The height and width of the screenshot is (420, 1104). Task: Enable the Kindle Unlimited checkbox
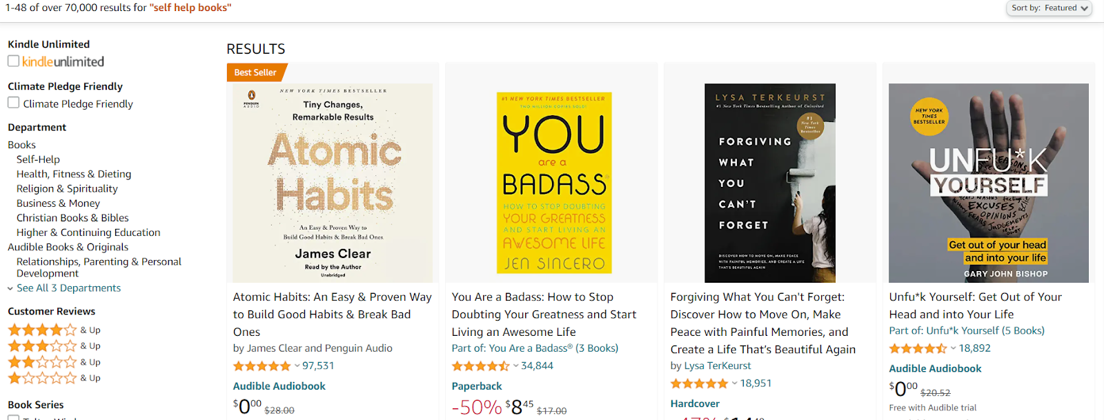pos(13,61)
